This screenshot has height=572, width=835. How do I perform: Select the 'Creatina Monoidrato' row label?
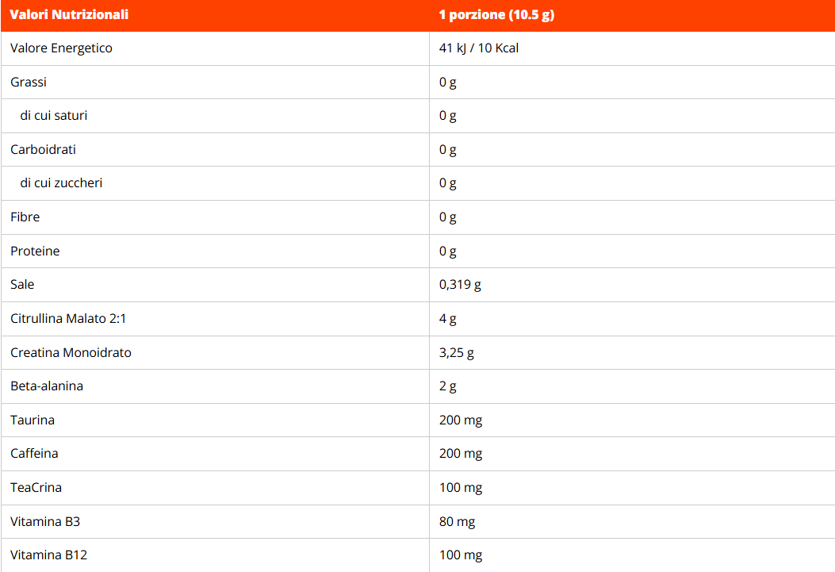tap(71, 353)
